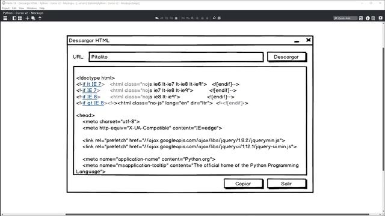Click the '<!doctype html>' line
The width and height of the screenshot is (385, 216).
(96, 78)
